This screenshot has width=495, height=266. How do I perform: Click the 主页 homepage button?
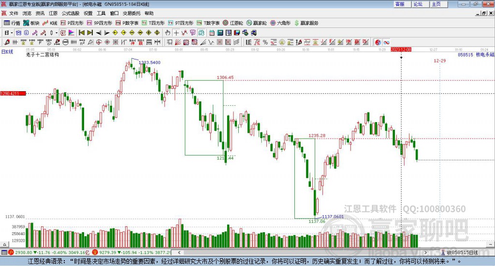click(x=438, y=4)
